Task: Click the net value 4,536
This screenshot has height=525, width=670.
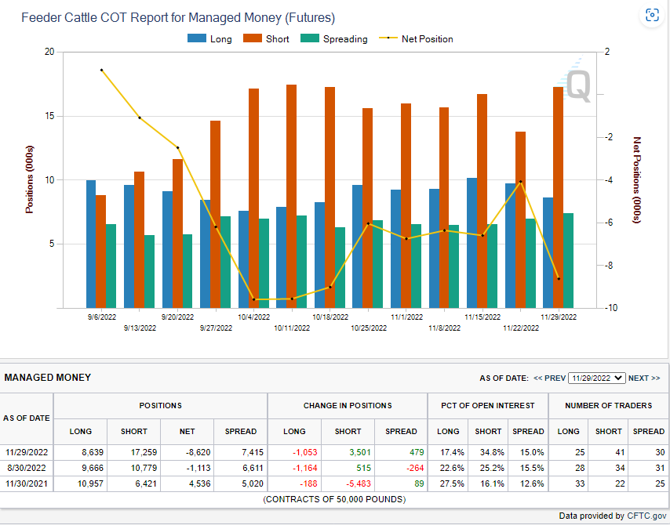Action: tap(199, 483)
